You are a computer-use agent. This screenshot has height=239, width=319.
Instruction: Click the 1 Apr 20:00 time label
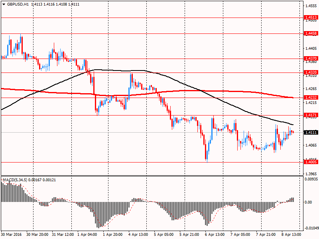tap(113, 235)
